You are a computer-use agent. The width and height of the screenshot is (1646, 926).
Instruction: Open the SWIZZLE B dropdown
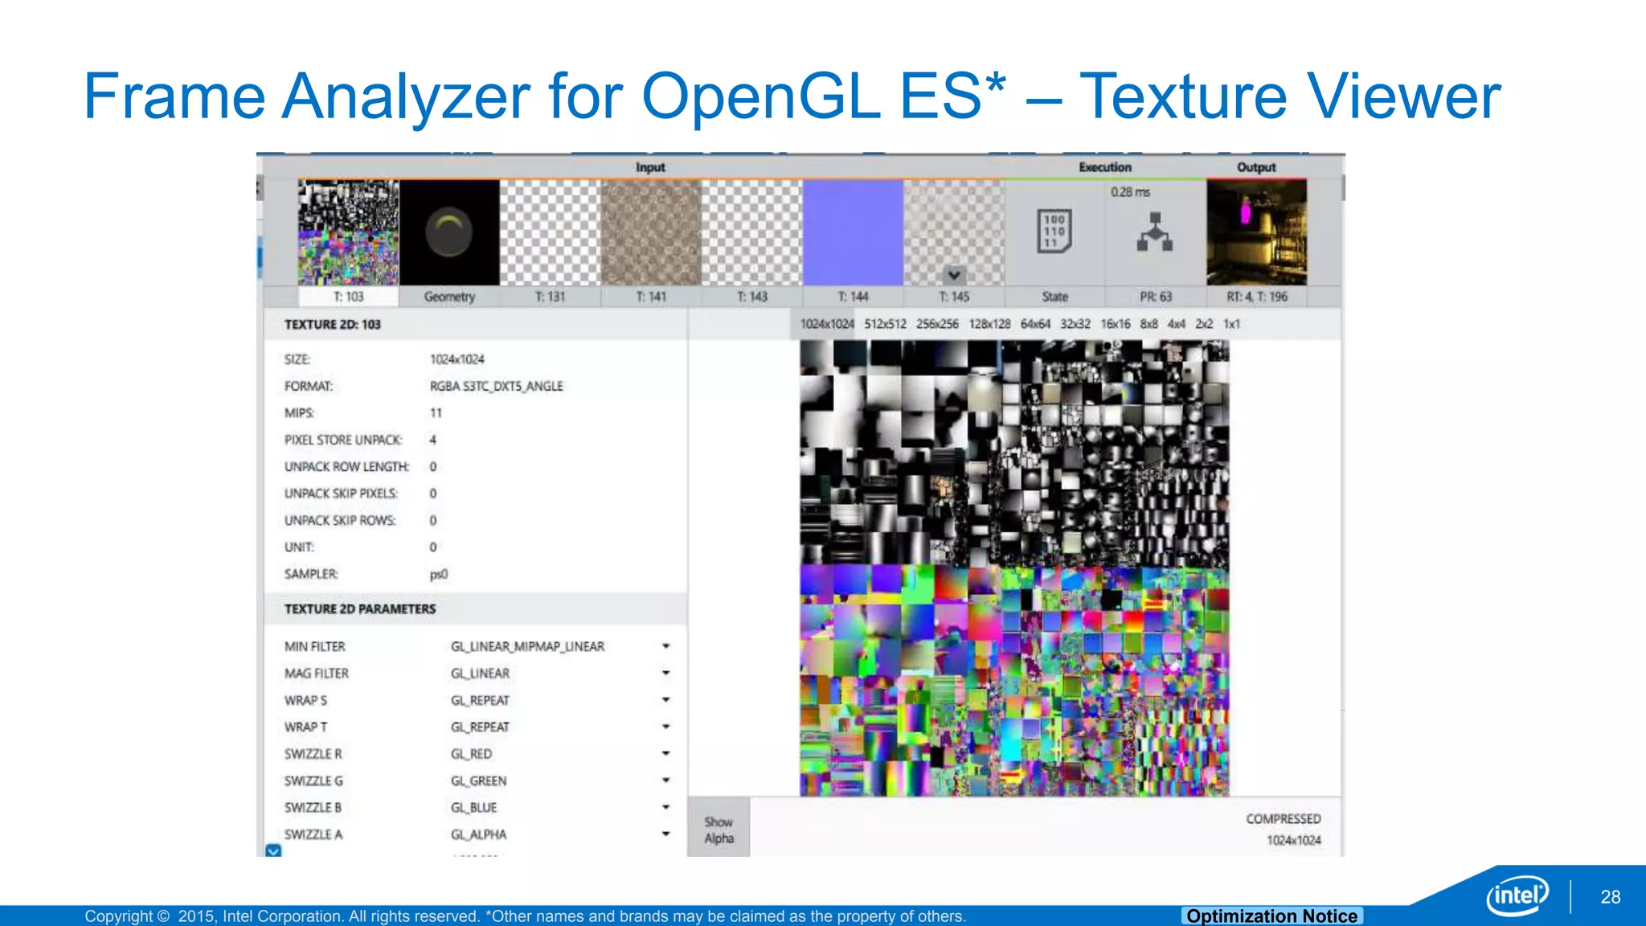click(665, 807)
